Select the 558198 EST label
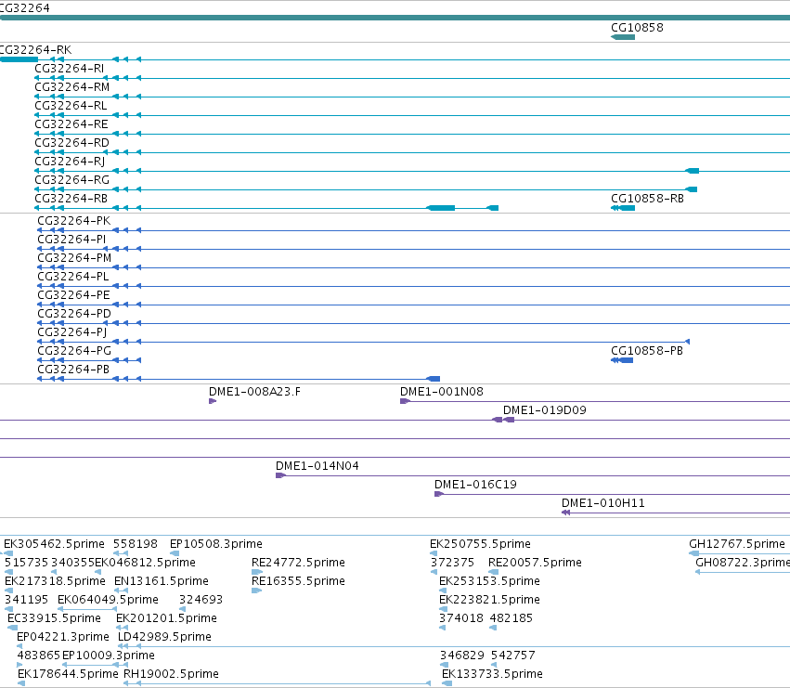790x688 pixels. click(x=135, y=544)
